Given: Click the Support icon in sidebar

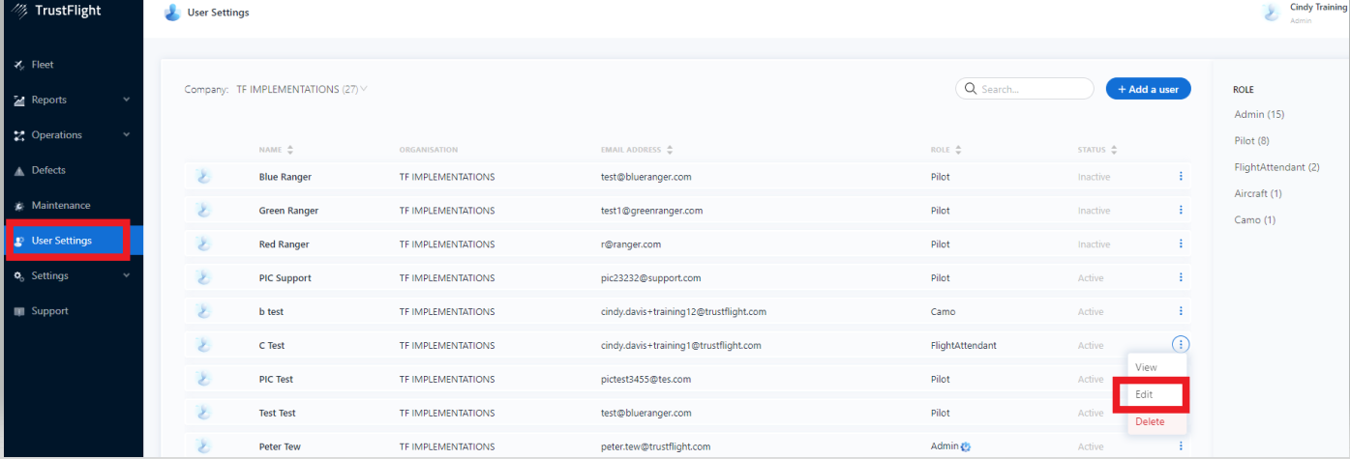Looking at the screenshot, I should [x=19, y=311].
